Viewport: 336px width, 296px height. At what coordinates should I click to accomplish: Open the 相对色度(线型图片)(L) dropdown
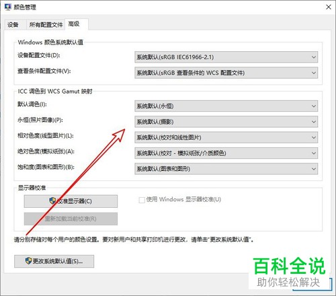pos(226,137)
